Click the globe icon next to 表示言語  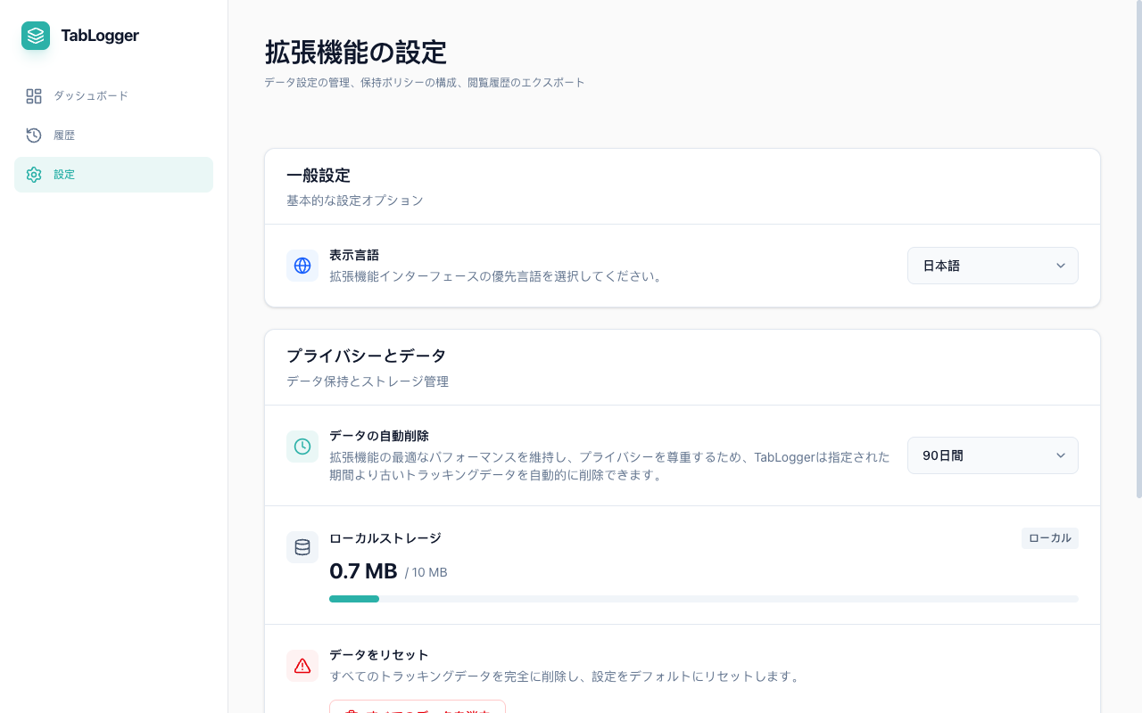point(302,266)
